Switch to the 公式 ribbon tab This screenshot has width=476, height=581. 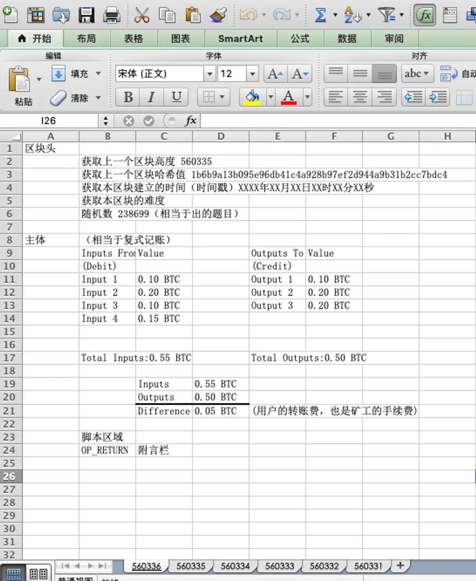point(300,38)
